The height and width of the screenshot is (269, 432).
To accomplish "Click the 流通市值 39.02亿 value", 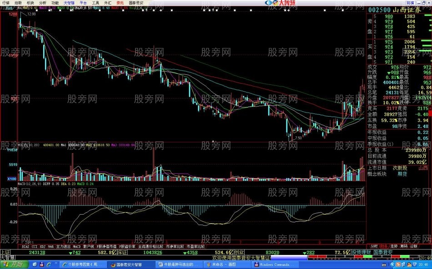I will (417, 162).
